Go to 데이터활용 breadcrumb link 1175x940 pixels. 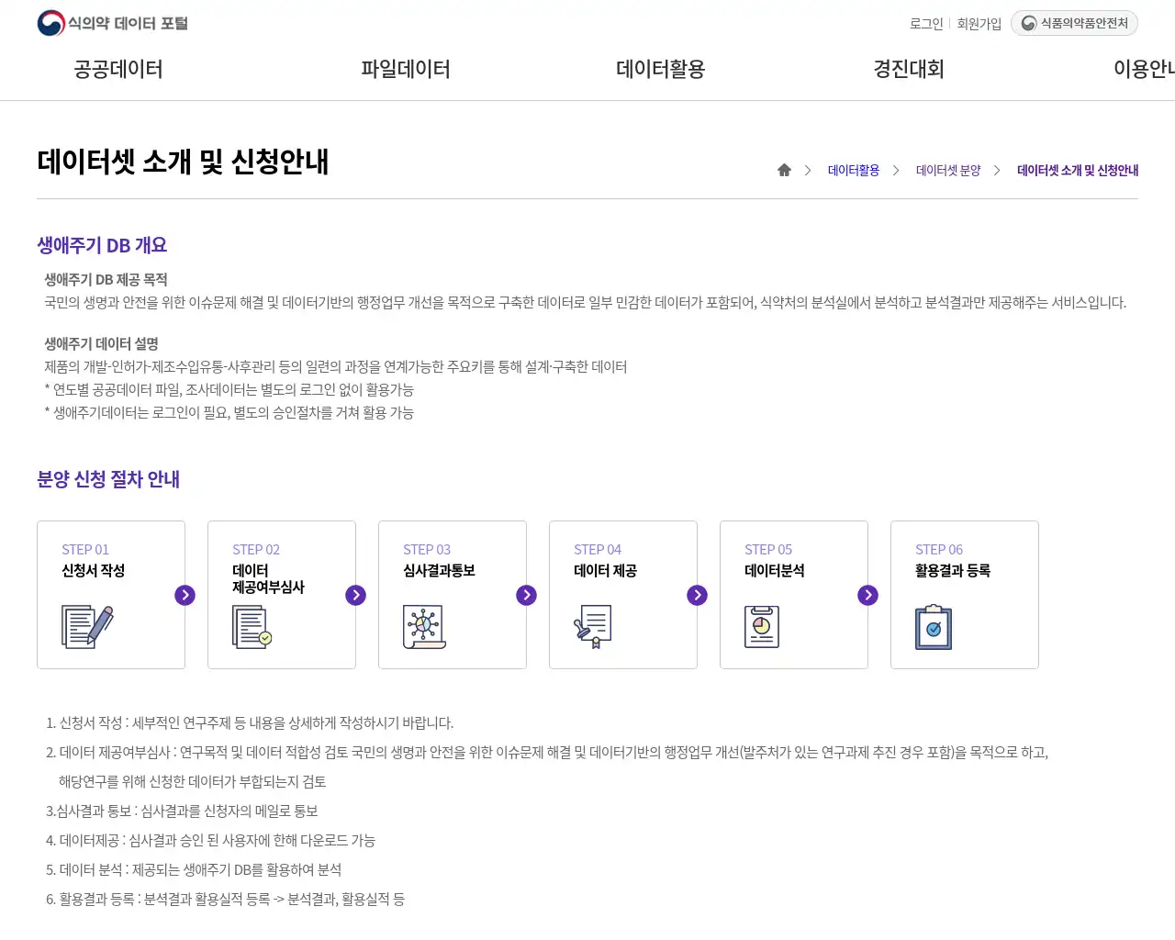click(854, 170)
